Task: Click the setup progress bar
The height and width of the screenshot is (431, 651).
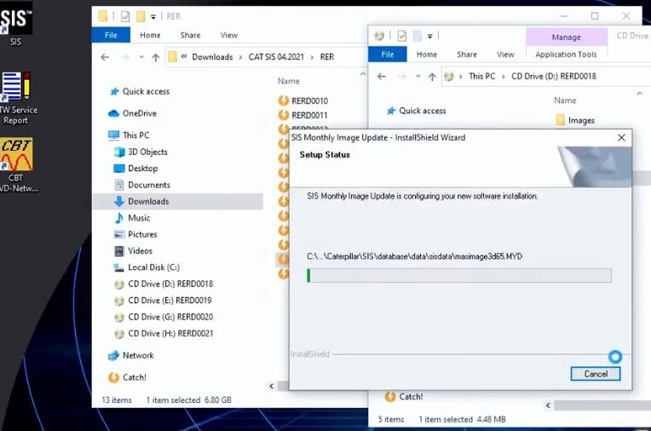Action: [x=459, y=275]
